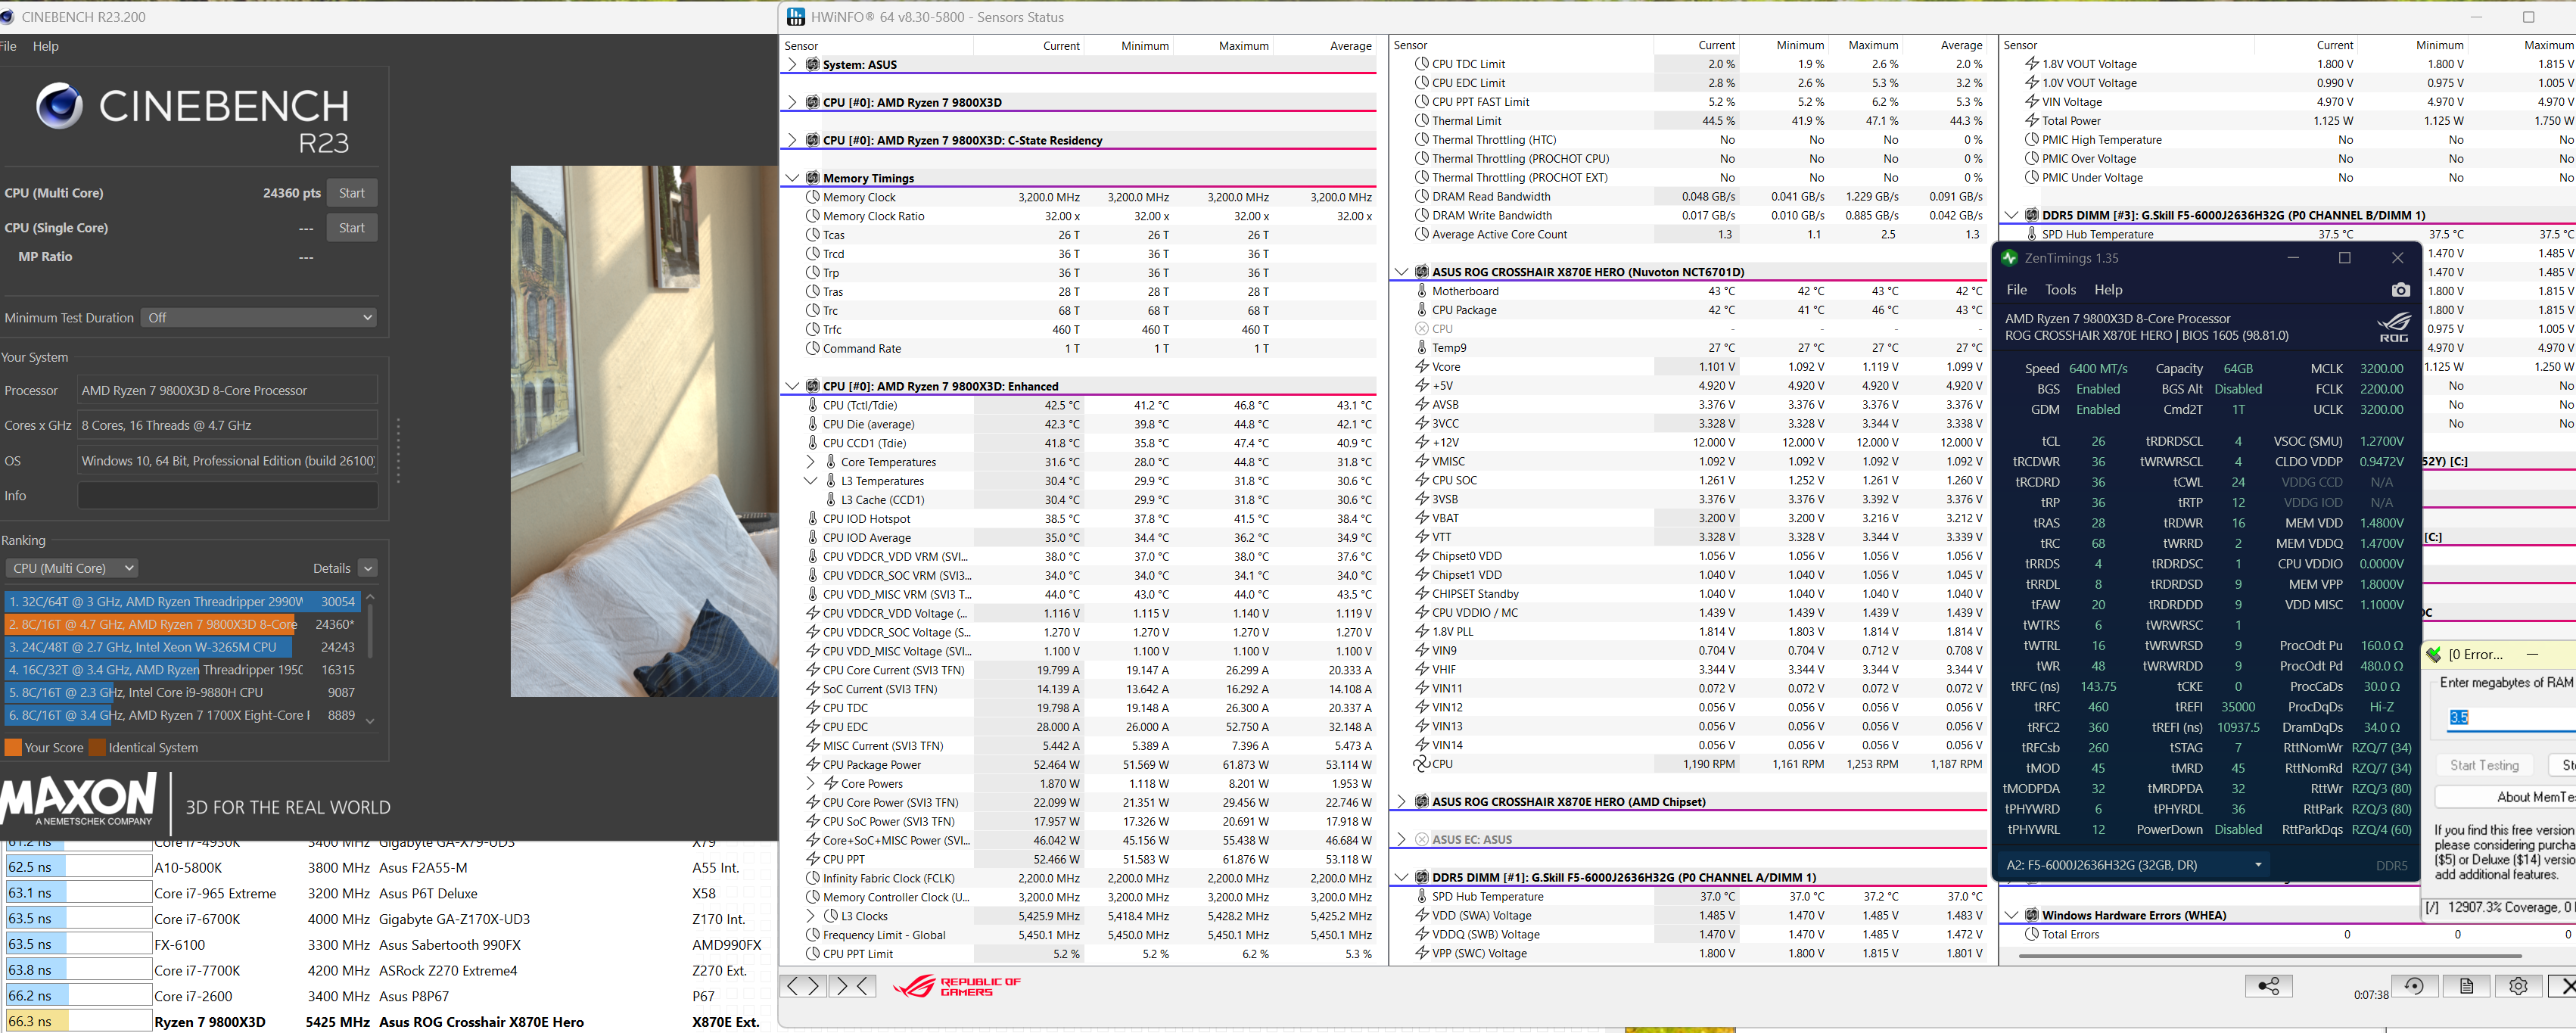Image resolution: width=2576 pixels, height=1033 pixels.
Task: Open ranking Details arrow dropdown
Action: coord(368,568)
